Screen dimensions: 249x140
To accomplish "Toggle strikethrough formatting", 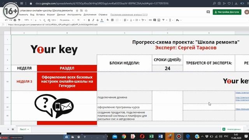I will point(98,20).
